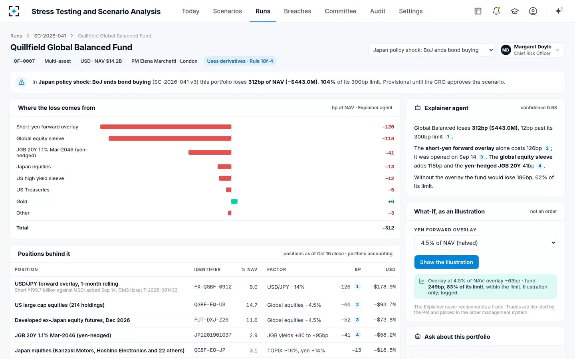Open the yen forward overlay 4.5% dropdown
This screenshot has height=359, width=575.
486,243
